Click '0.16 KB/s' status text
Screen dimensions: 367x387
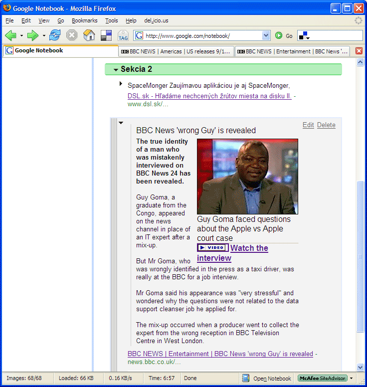[121, 378]
